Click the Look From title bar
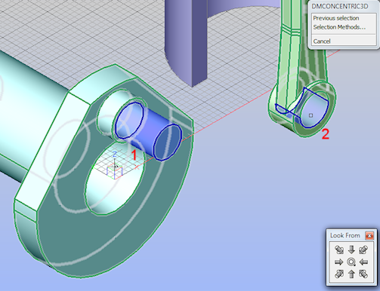380x291 pixels. coord(345,235)
